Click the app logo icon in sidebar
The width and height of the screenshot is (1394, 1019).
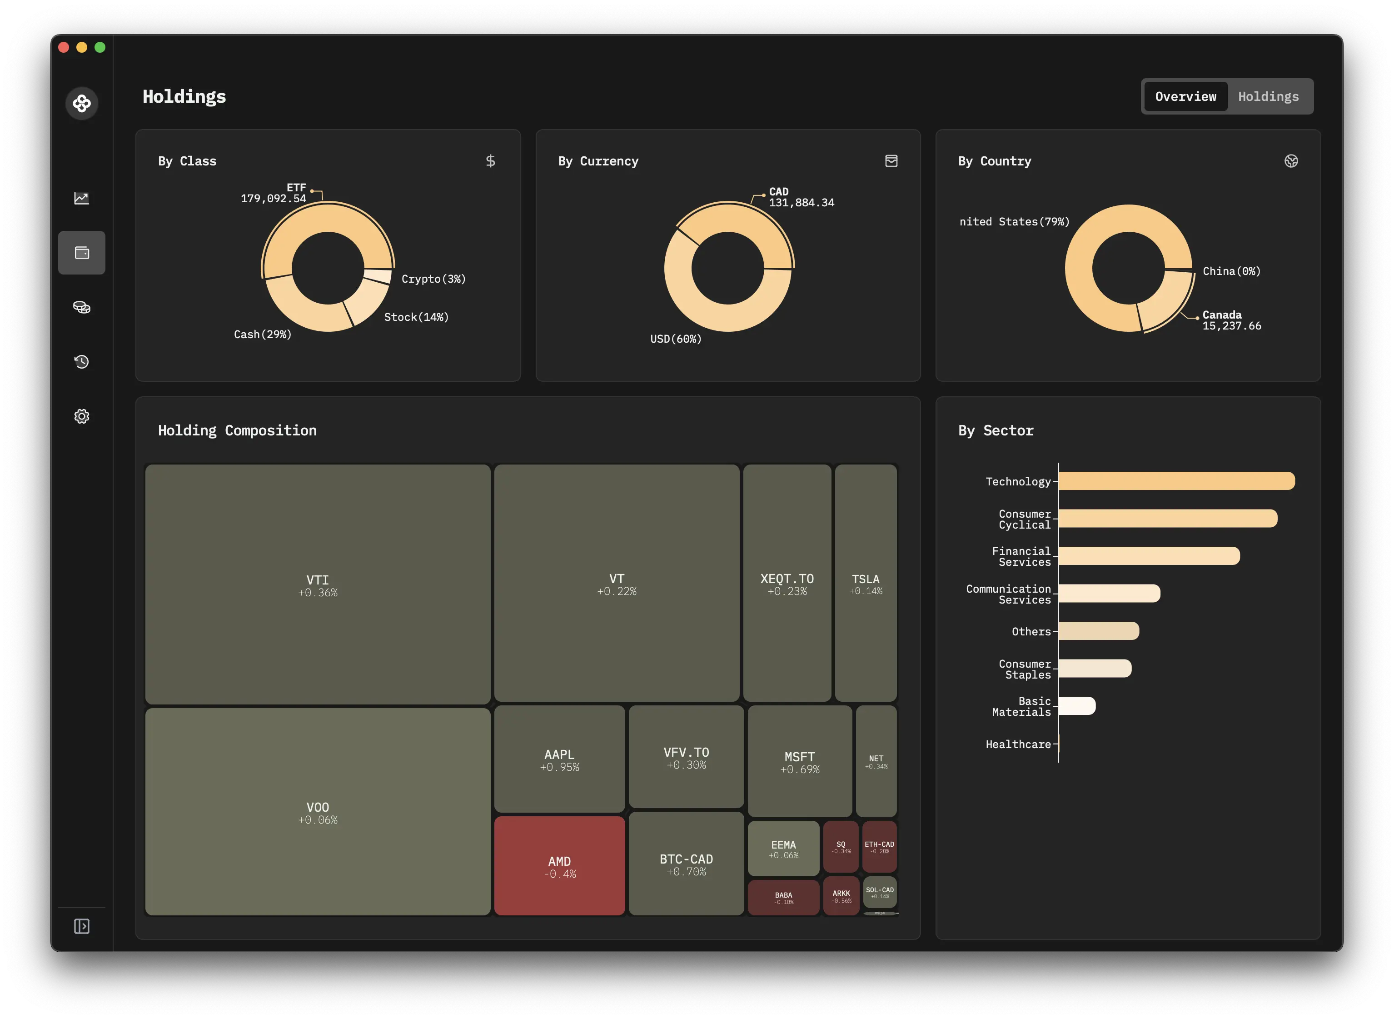[81, 103]
